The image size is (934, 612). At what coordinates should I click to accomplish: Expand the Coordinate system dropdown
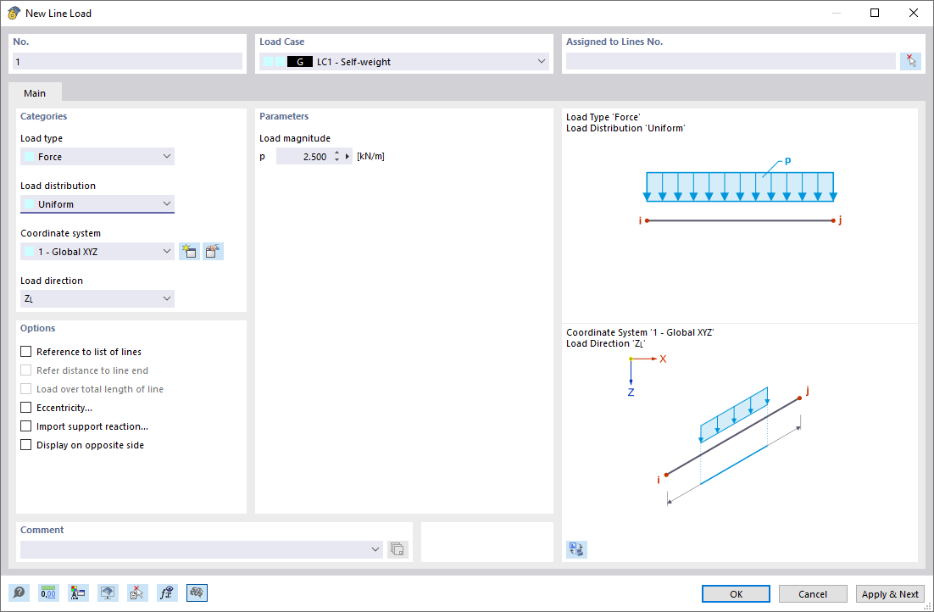coord(97,252)
